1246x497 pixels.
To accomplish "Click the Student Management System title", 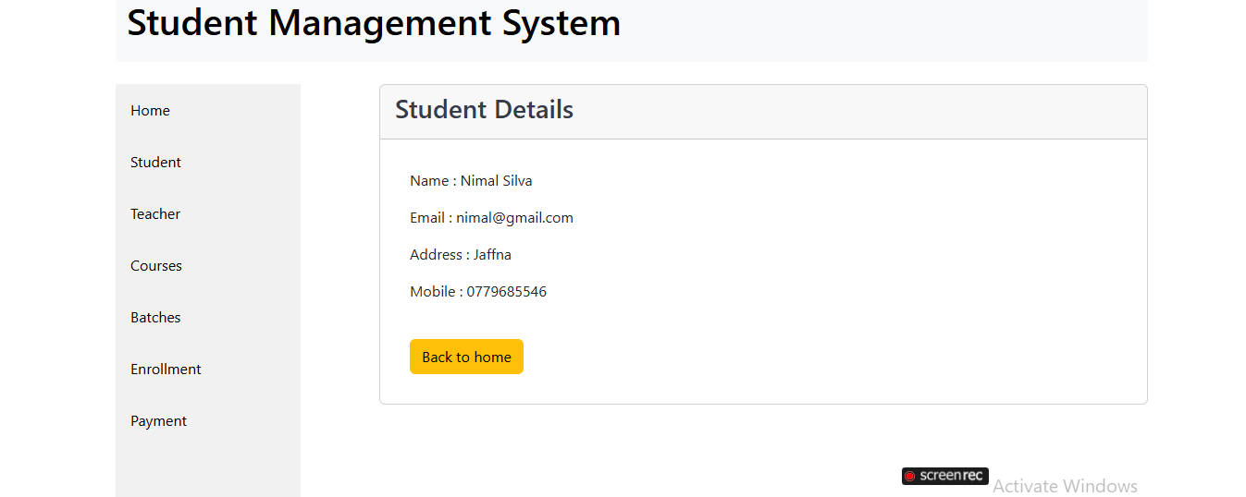I will pos(374,23).
